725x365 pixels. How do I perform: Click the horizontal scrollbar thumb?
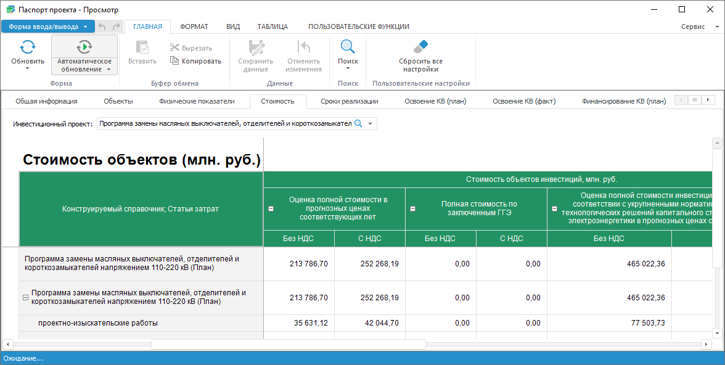(288, 344)
